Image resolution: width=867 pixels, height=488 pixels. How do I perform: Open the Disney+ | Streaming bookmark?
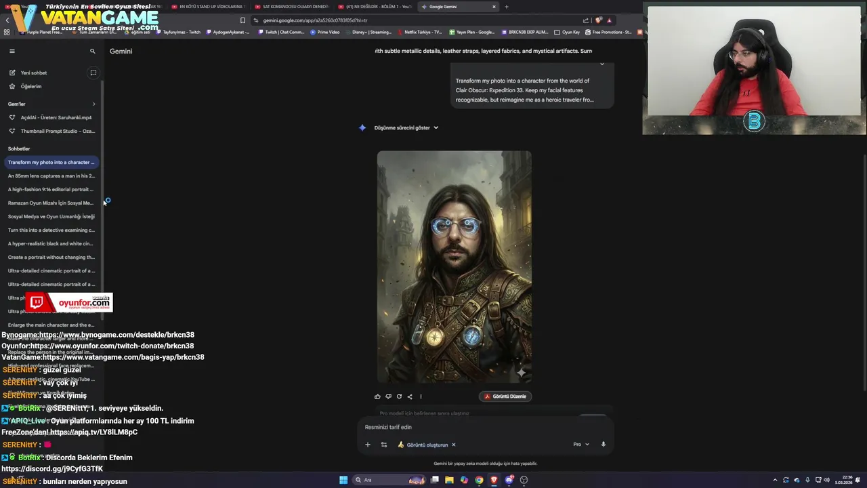(368, 32)
